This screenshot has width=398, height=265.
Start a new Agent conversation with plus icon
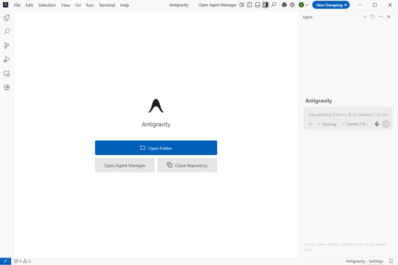coord(365,17)
